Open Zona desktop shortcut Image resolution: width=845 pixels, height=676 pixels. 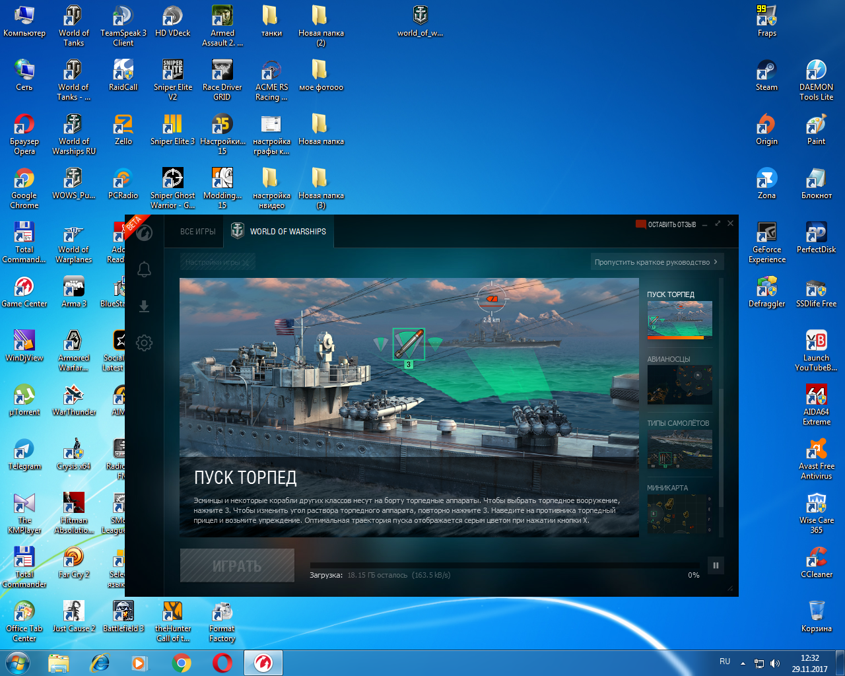[767, 184]
